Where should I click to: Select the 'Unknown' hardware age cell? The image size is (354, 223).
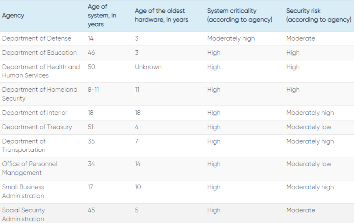click(x=148, y=67)
